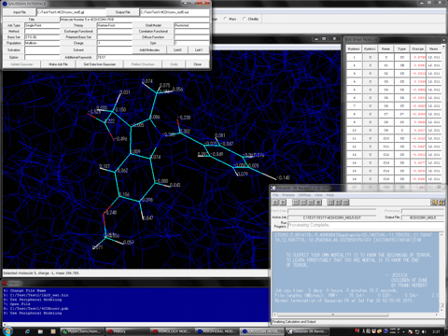The width and height of the screenshot is (448, 336).
Task: Click the Additional Keywords button
Action: pyautogui.click(x=78, y=57)
